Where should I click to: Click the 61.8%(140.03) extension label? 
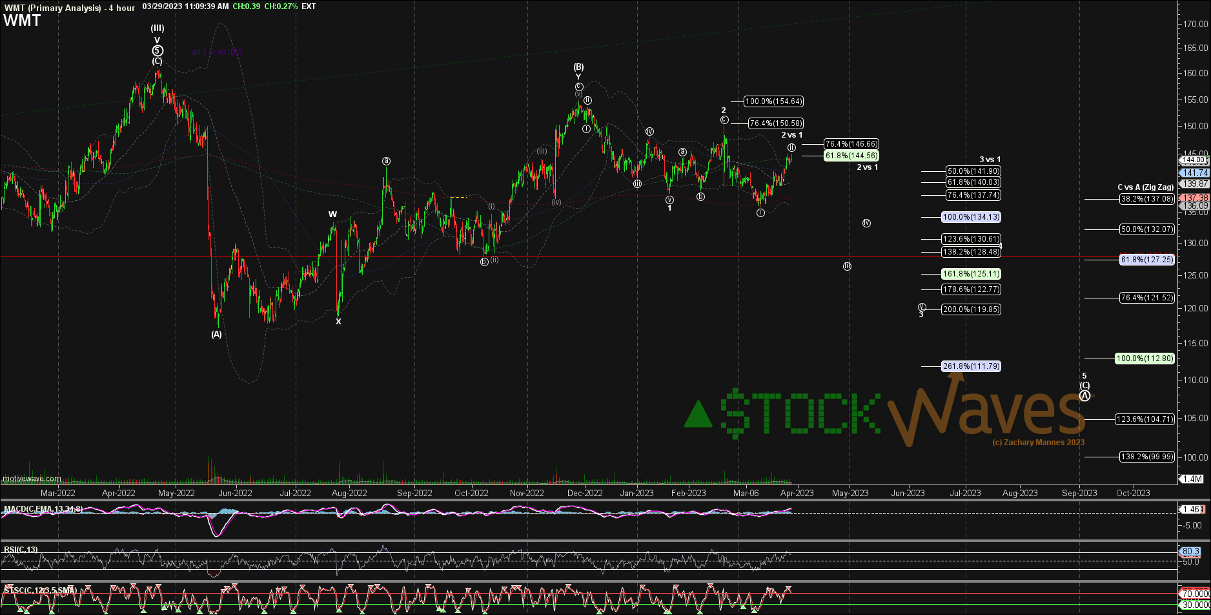973,183
